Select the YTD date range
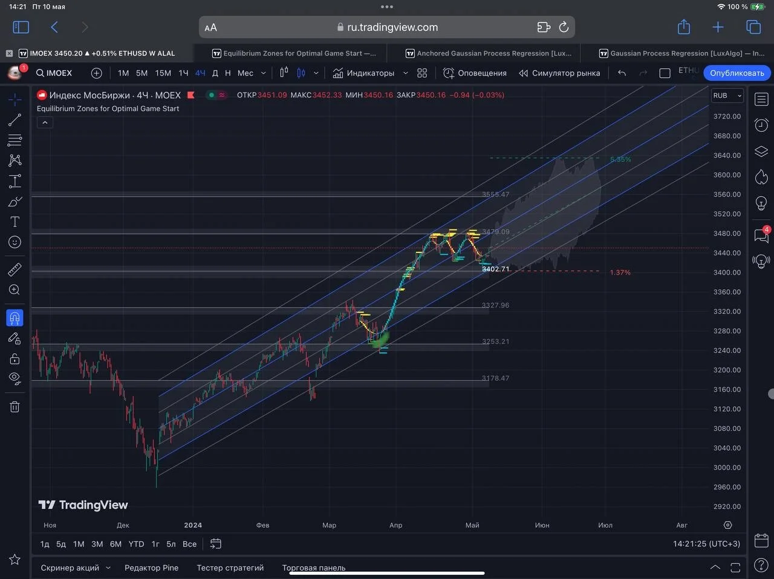774x579 pixels. click(136, 544)
